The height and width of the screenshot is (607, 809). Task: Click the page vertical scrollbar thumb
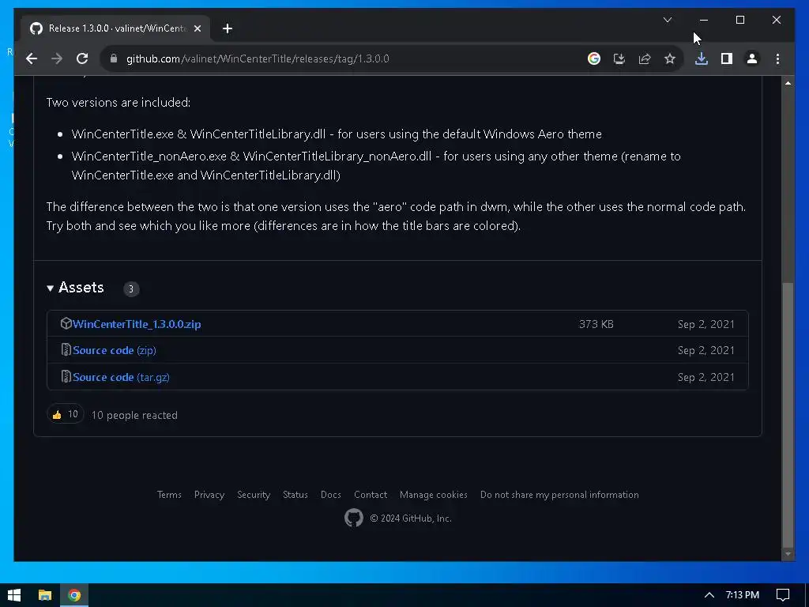tap(788, 414)
